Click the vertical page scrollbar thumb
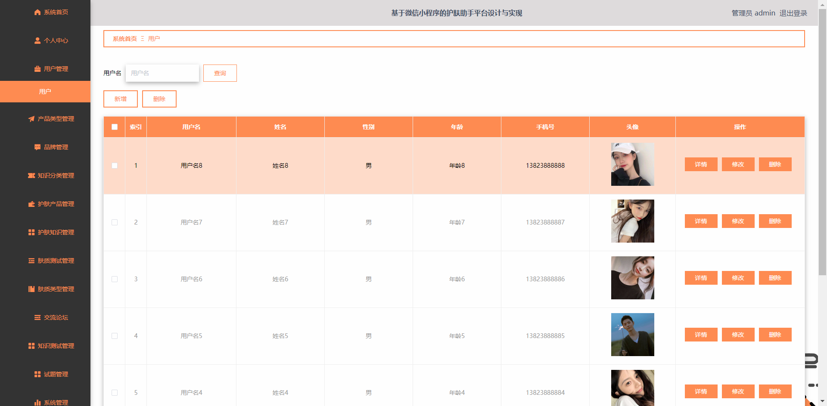This screenshot has height=406, width=827. coord(822,142)
